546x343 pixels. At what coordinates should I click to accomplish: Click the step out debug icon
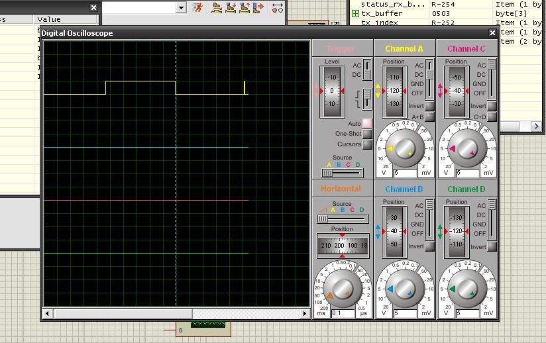point(245,7)
